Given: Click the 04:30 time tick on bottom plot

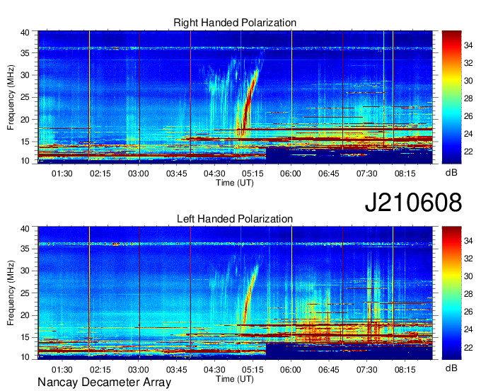Looking at the screenshot, I should click(x=214, y=370).
